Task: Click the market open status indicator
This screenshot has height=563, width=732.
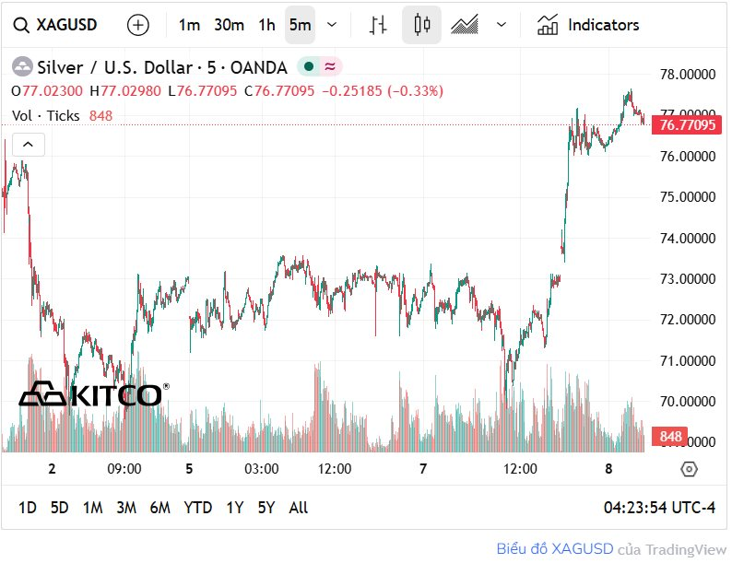Action: 309,67
